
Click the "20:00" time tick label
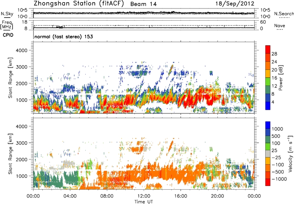(x=217, y=196)
